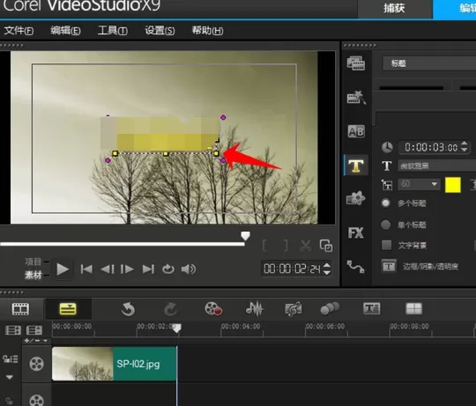Open the Graphic library flower icon
This screenshot has width=476, height=406.
click(x=356, y=198)
